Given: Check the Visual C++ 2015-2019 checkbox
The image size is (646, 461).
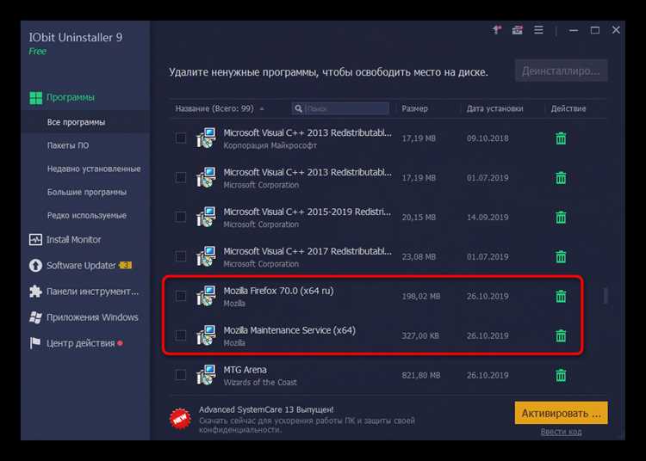Looking at the screenshot, I should click(181, 217).
